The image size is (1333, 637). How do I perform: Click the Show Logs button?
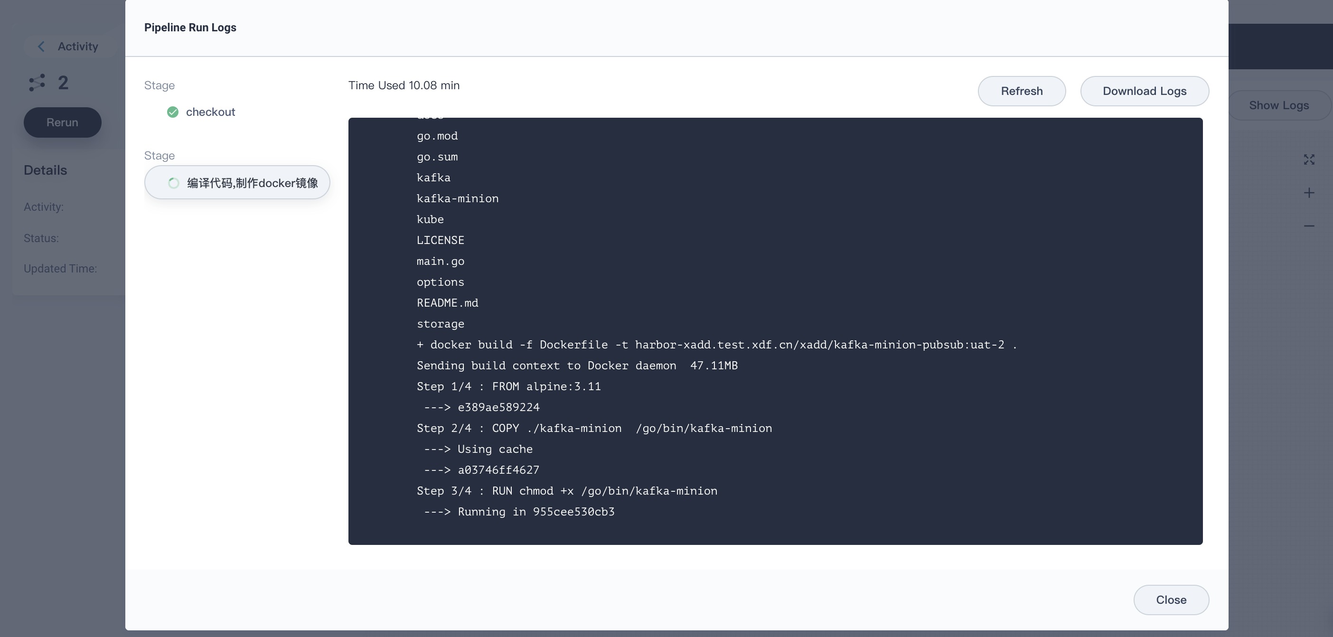point(1278,105)
